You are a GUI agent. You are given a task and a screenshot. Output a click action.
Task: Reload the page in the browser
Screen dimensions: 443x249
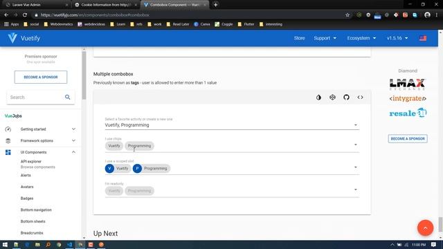coord(25,15)
